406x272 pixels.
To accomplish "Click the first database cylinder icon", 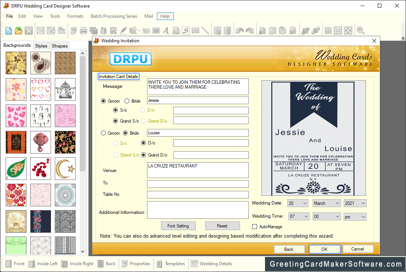I will (217, 31).
